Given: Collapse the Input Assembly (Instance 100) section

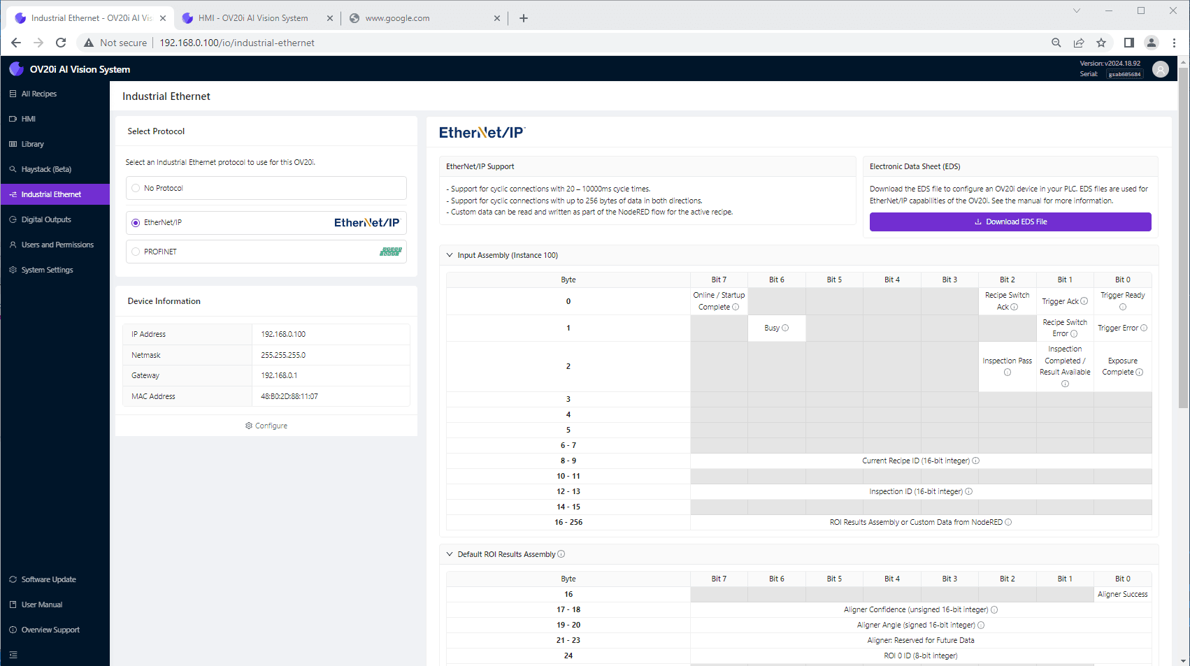Looking at the screenshot, I should tap(450, 255).
